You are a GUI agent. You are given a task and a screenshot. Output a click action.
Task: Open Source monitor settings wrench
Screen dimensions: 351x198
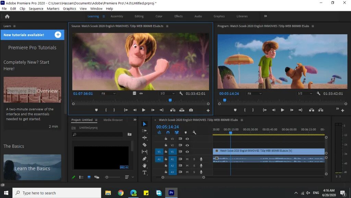[x=181, y=93]
